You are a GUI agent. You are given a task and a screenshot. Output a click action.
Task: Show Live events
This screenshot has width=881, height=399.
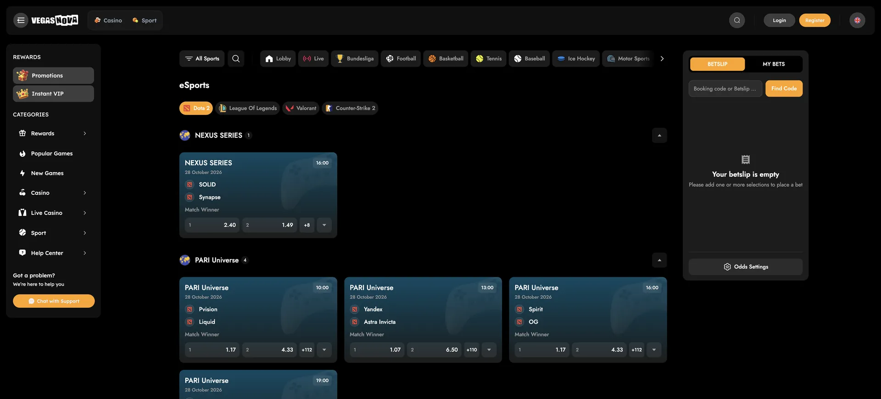[x=313, y=59]
